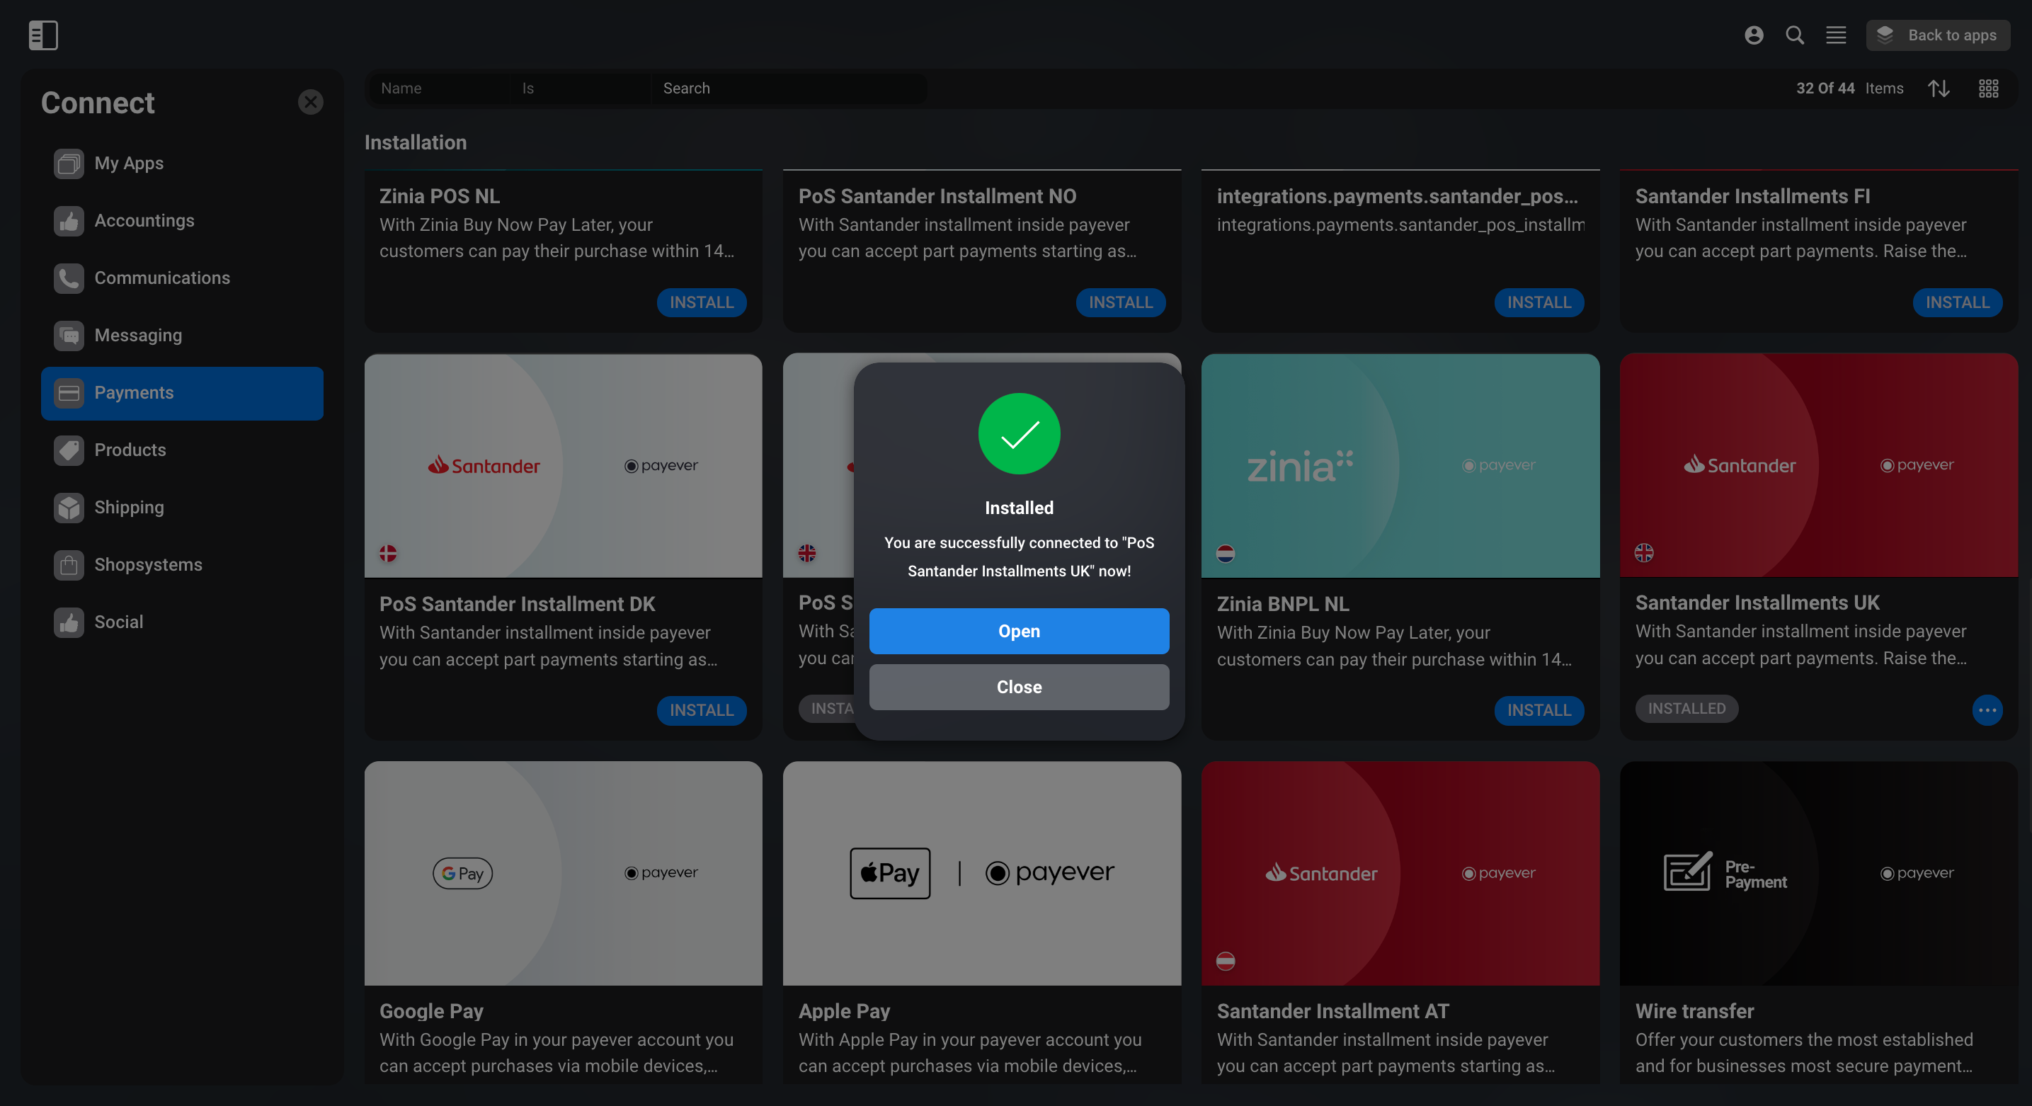
Task: Click the Apple Pay title text
Action: point(844,1011)
